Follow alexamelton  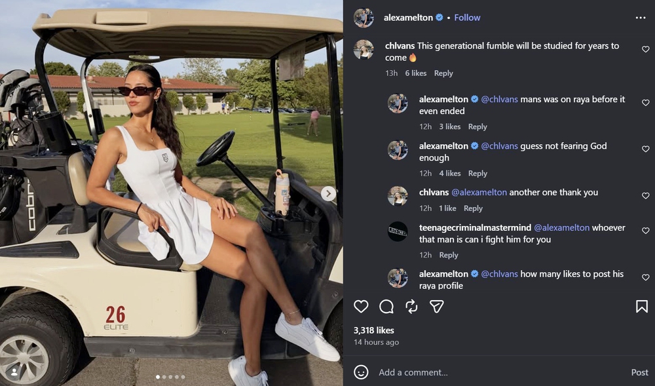pos(467,18)
